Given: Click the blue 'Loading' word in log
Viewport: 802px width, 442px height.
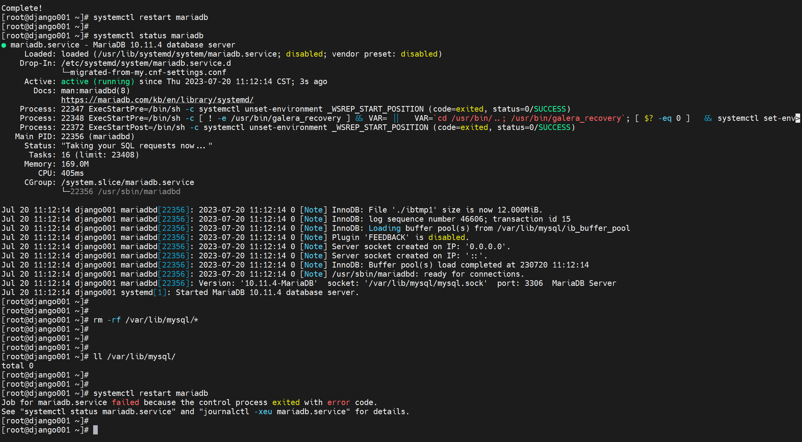Looking at the screenshot, I should (385, 228).
